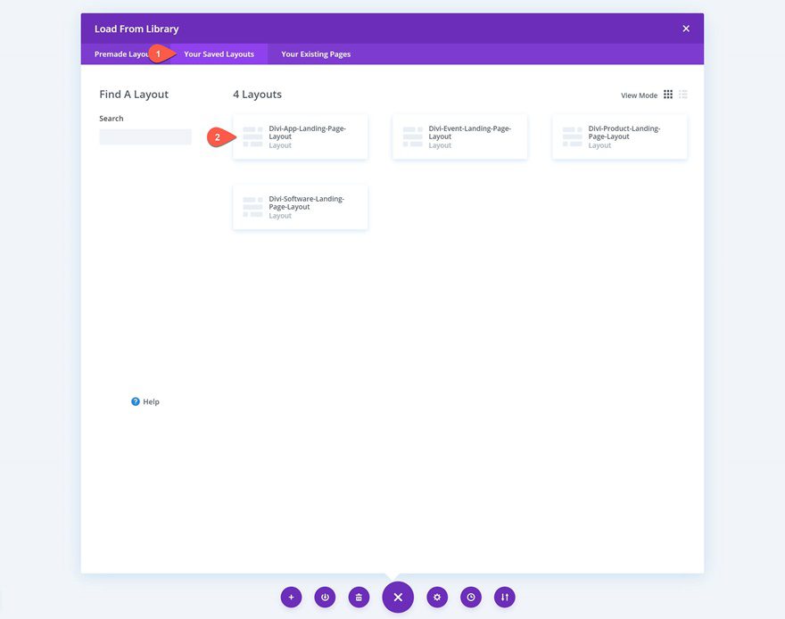Click the Divi-Product-Landing-Page-Layout placeholder icon
785x619 pixels.
click(x=572, y=136)
